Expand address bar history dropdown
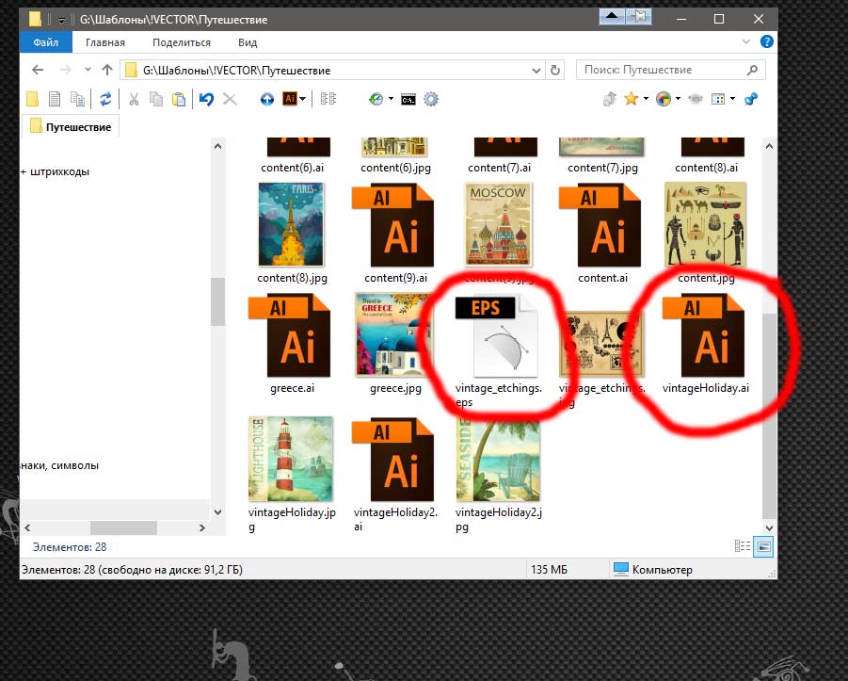This screenshot has width=848, height=681. (536, 71)
